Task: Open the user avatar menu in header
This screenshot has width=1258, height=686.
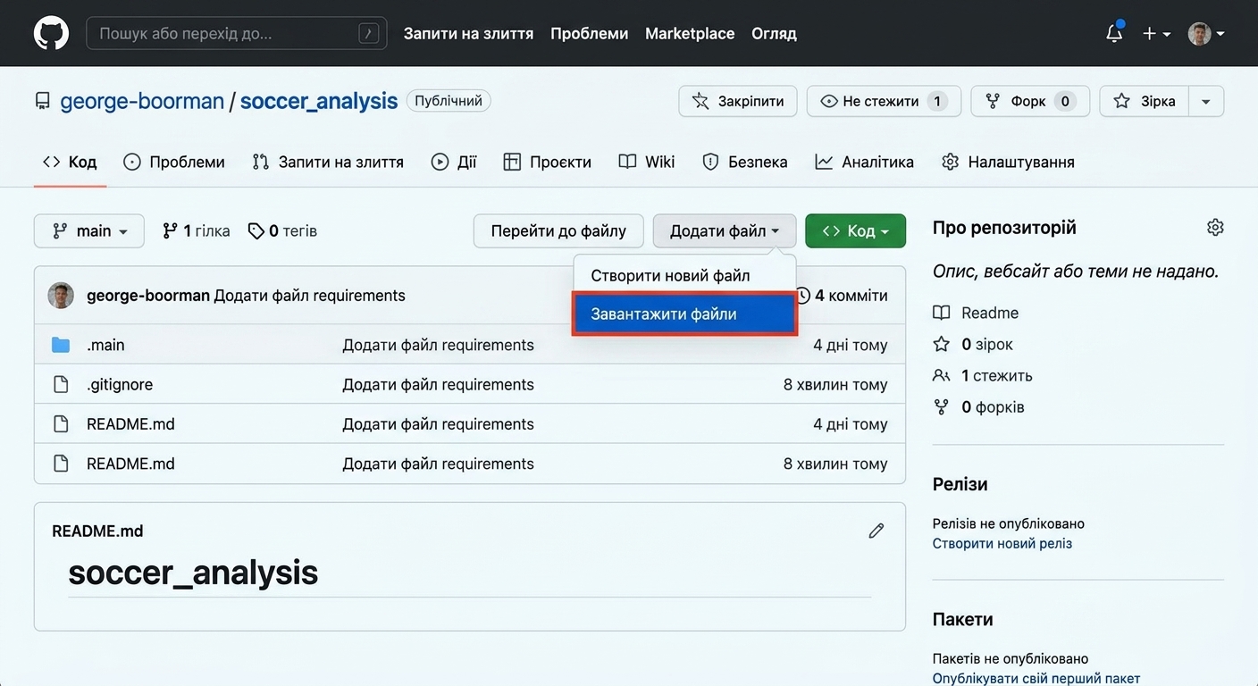Action: (1206, 33)
